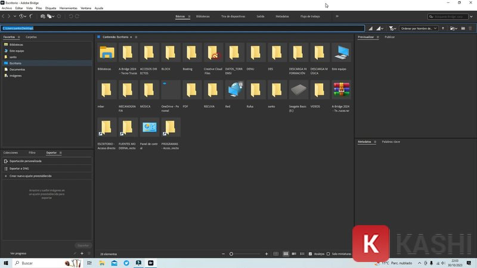This screenshot has height=268, width=477.
Task: Open the Filtro tab
Action: click(32, 152)
